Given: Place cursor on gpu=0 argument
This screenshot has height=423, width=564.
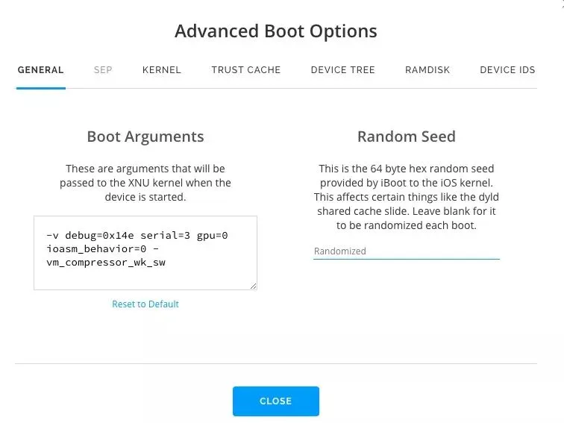Looking at the screenshot, I should click(213, 235).
